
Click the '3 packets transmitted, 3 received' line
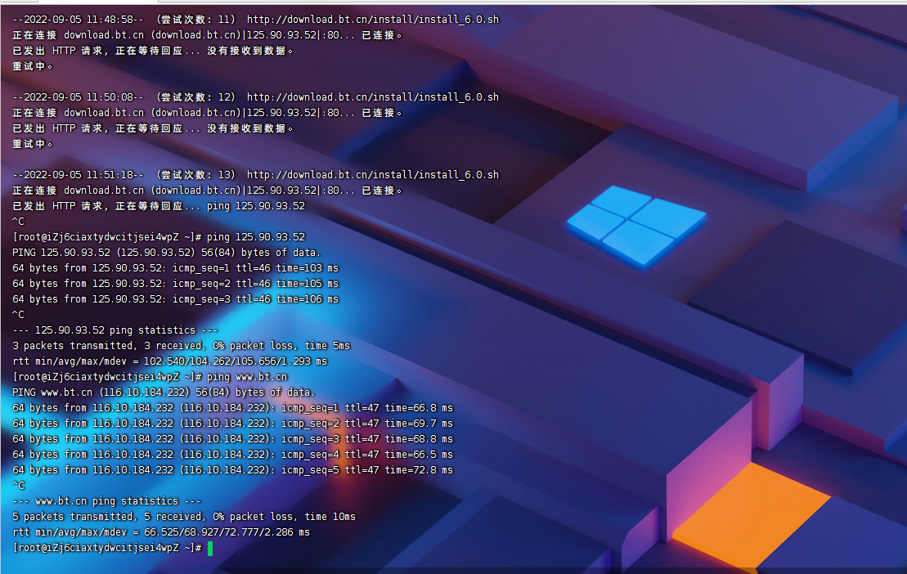(x=181, y=346)
